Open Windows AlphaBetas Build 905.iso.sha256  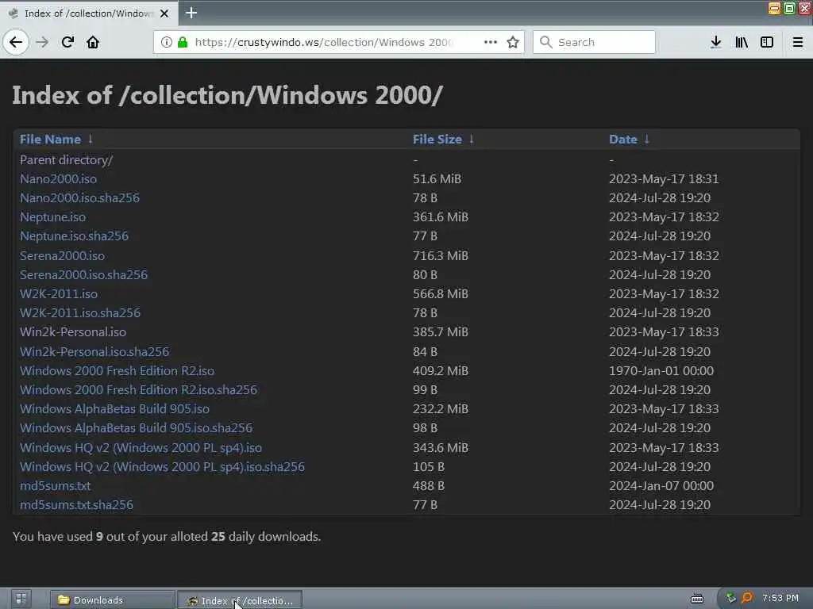[x=136, y=427]
